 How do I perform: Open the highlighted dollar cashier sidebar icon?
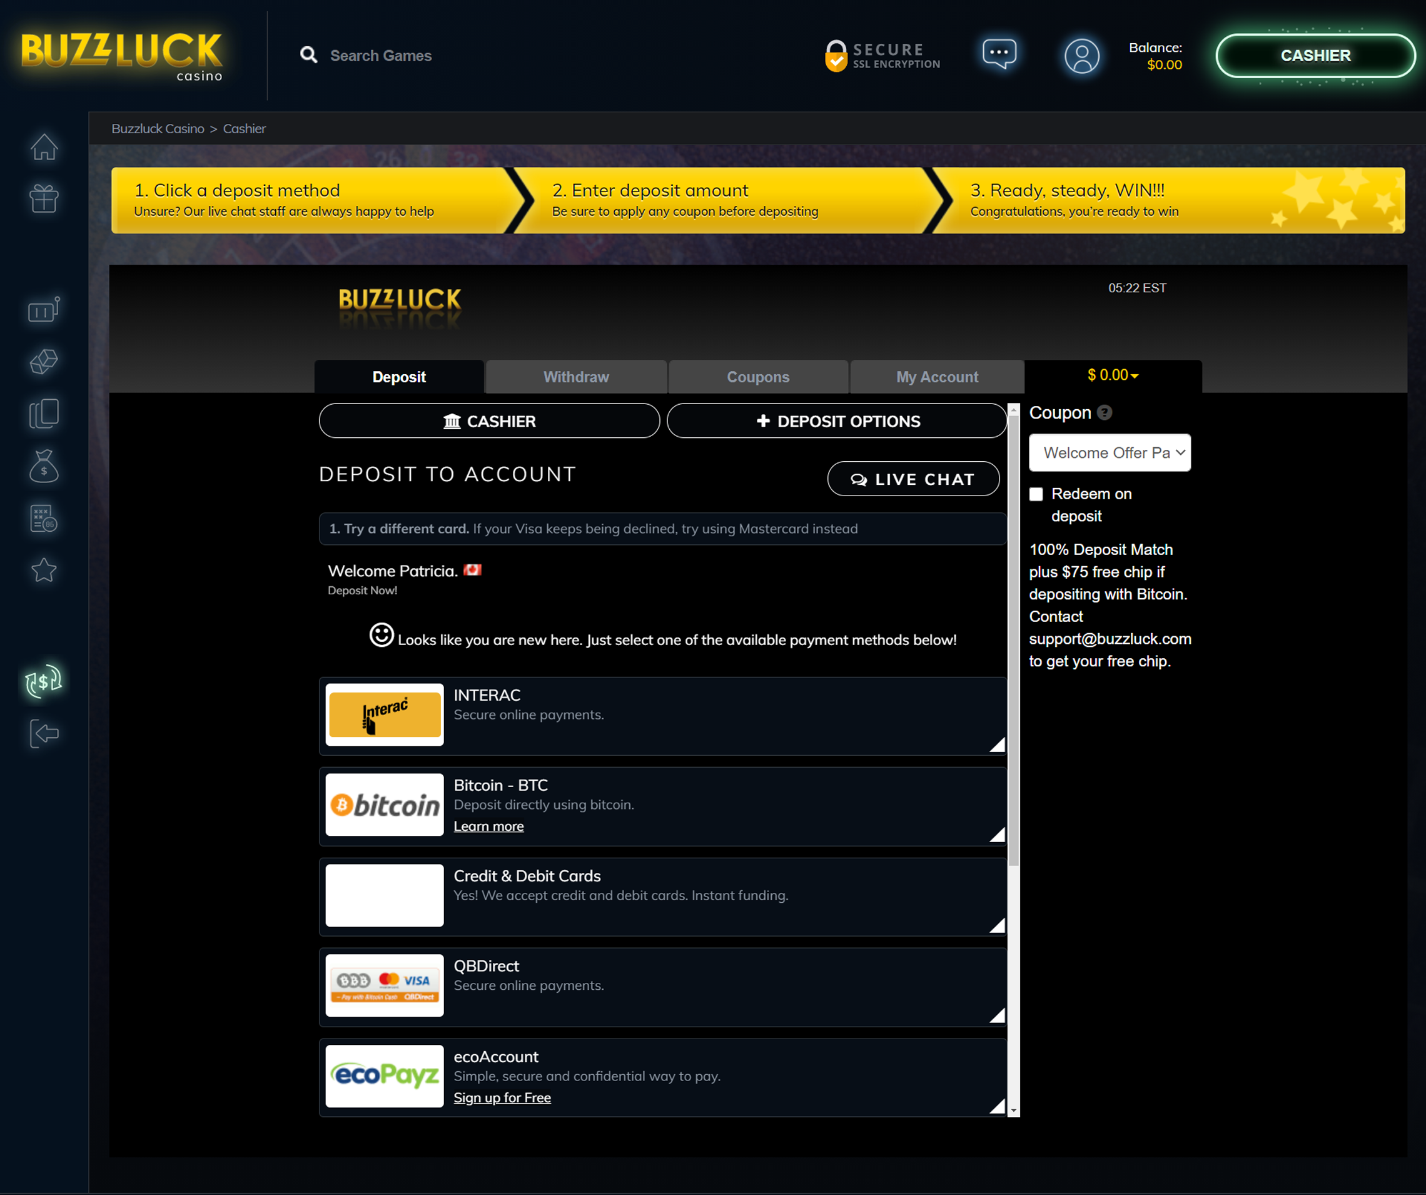(x=44, y=681)
